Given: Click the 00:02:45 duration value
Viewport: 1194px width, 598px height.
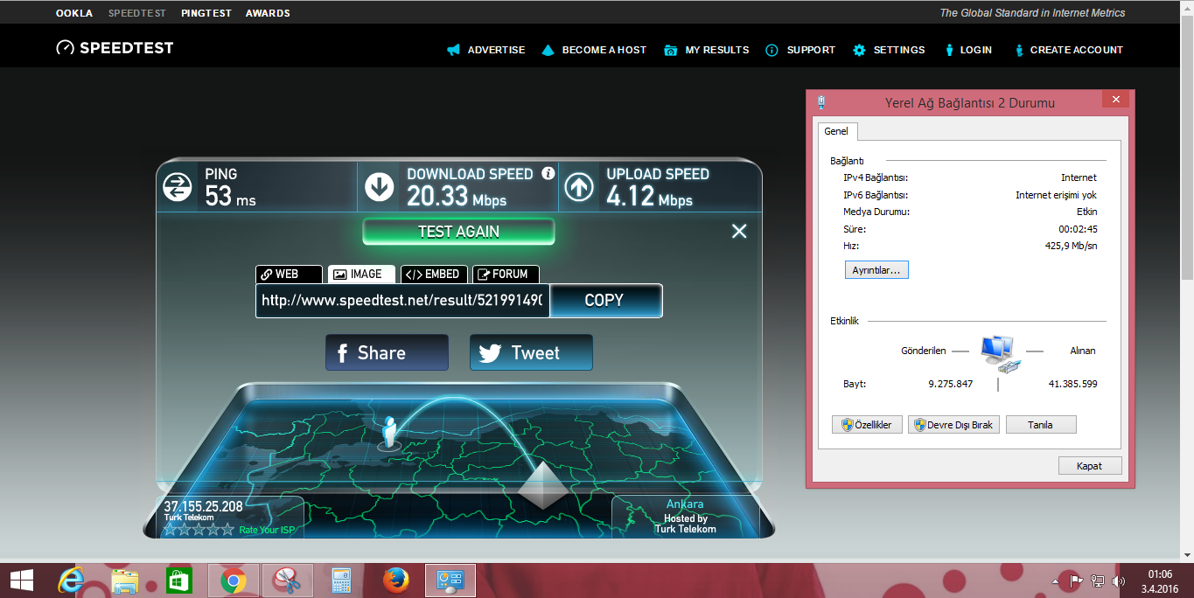Looking at the screenshot, I should tap(1078, 229).
